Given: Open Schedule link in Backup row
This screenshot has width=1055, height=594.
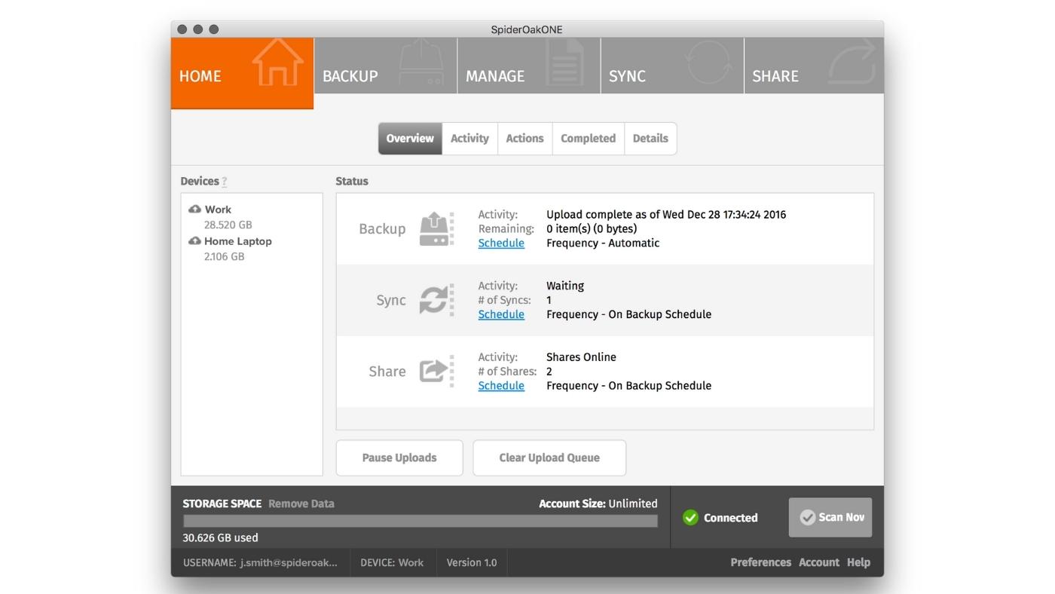Looking at the screenshot, I should coord(501,243).
